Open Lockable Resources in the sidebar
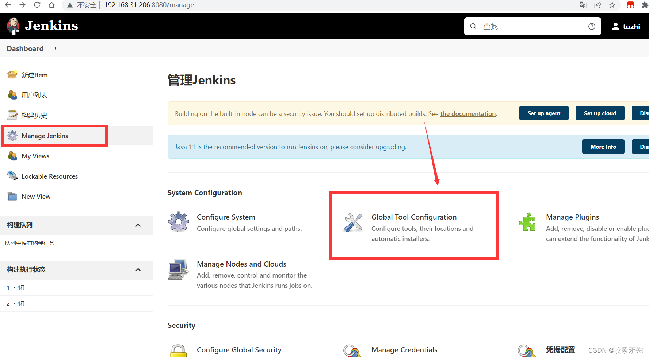The image size is (649, 357). tap(50, 176)
